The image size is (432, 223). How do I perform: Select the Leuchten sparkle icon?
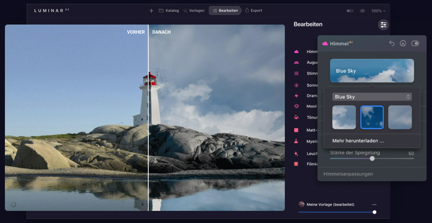pos(296,154)
